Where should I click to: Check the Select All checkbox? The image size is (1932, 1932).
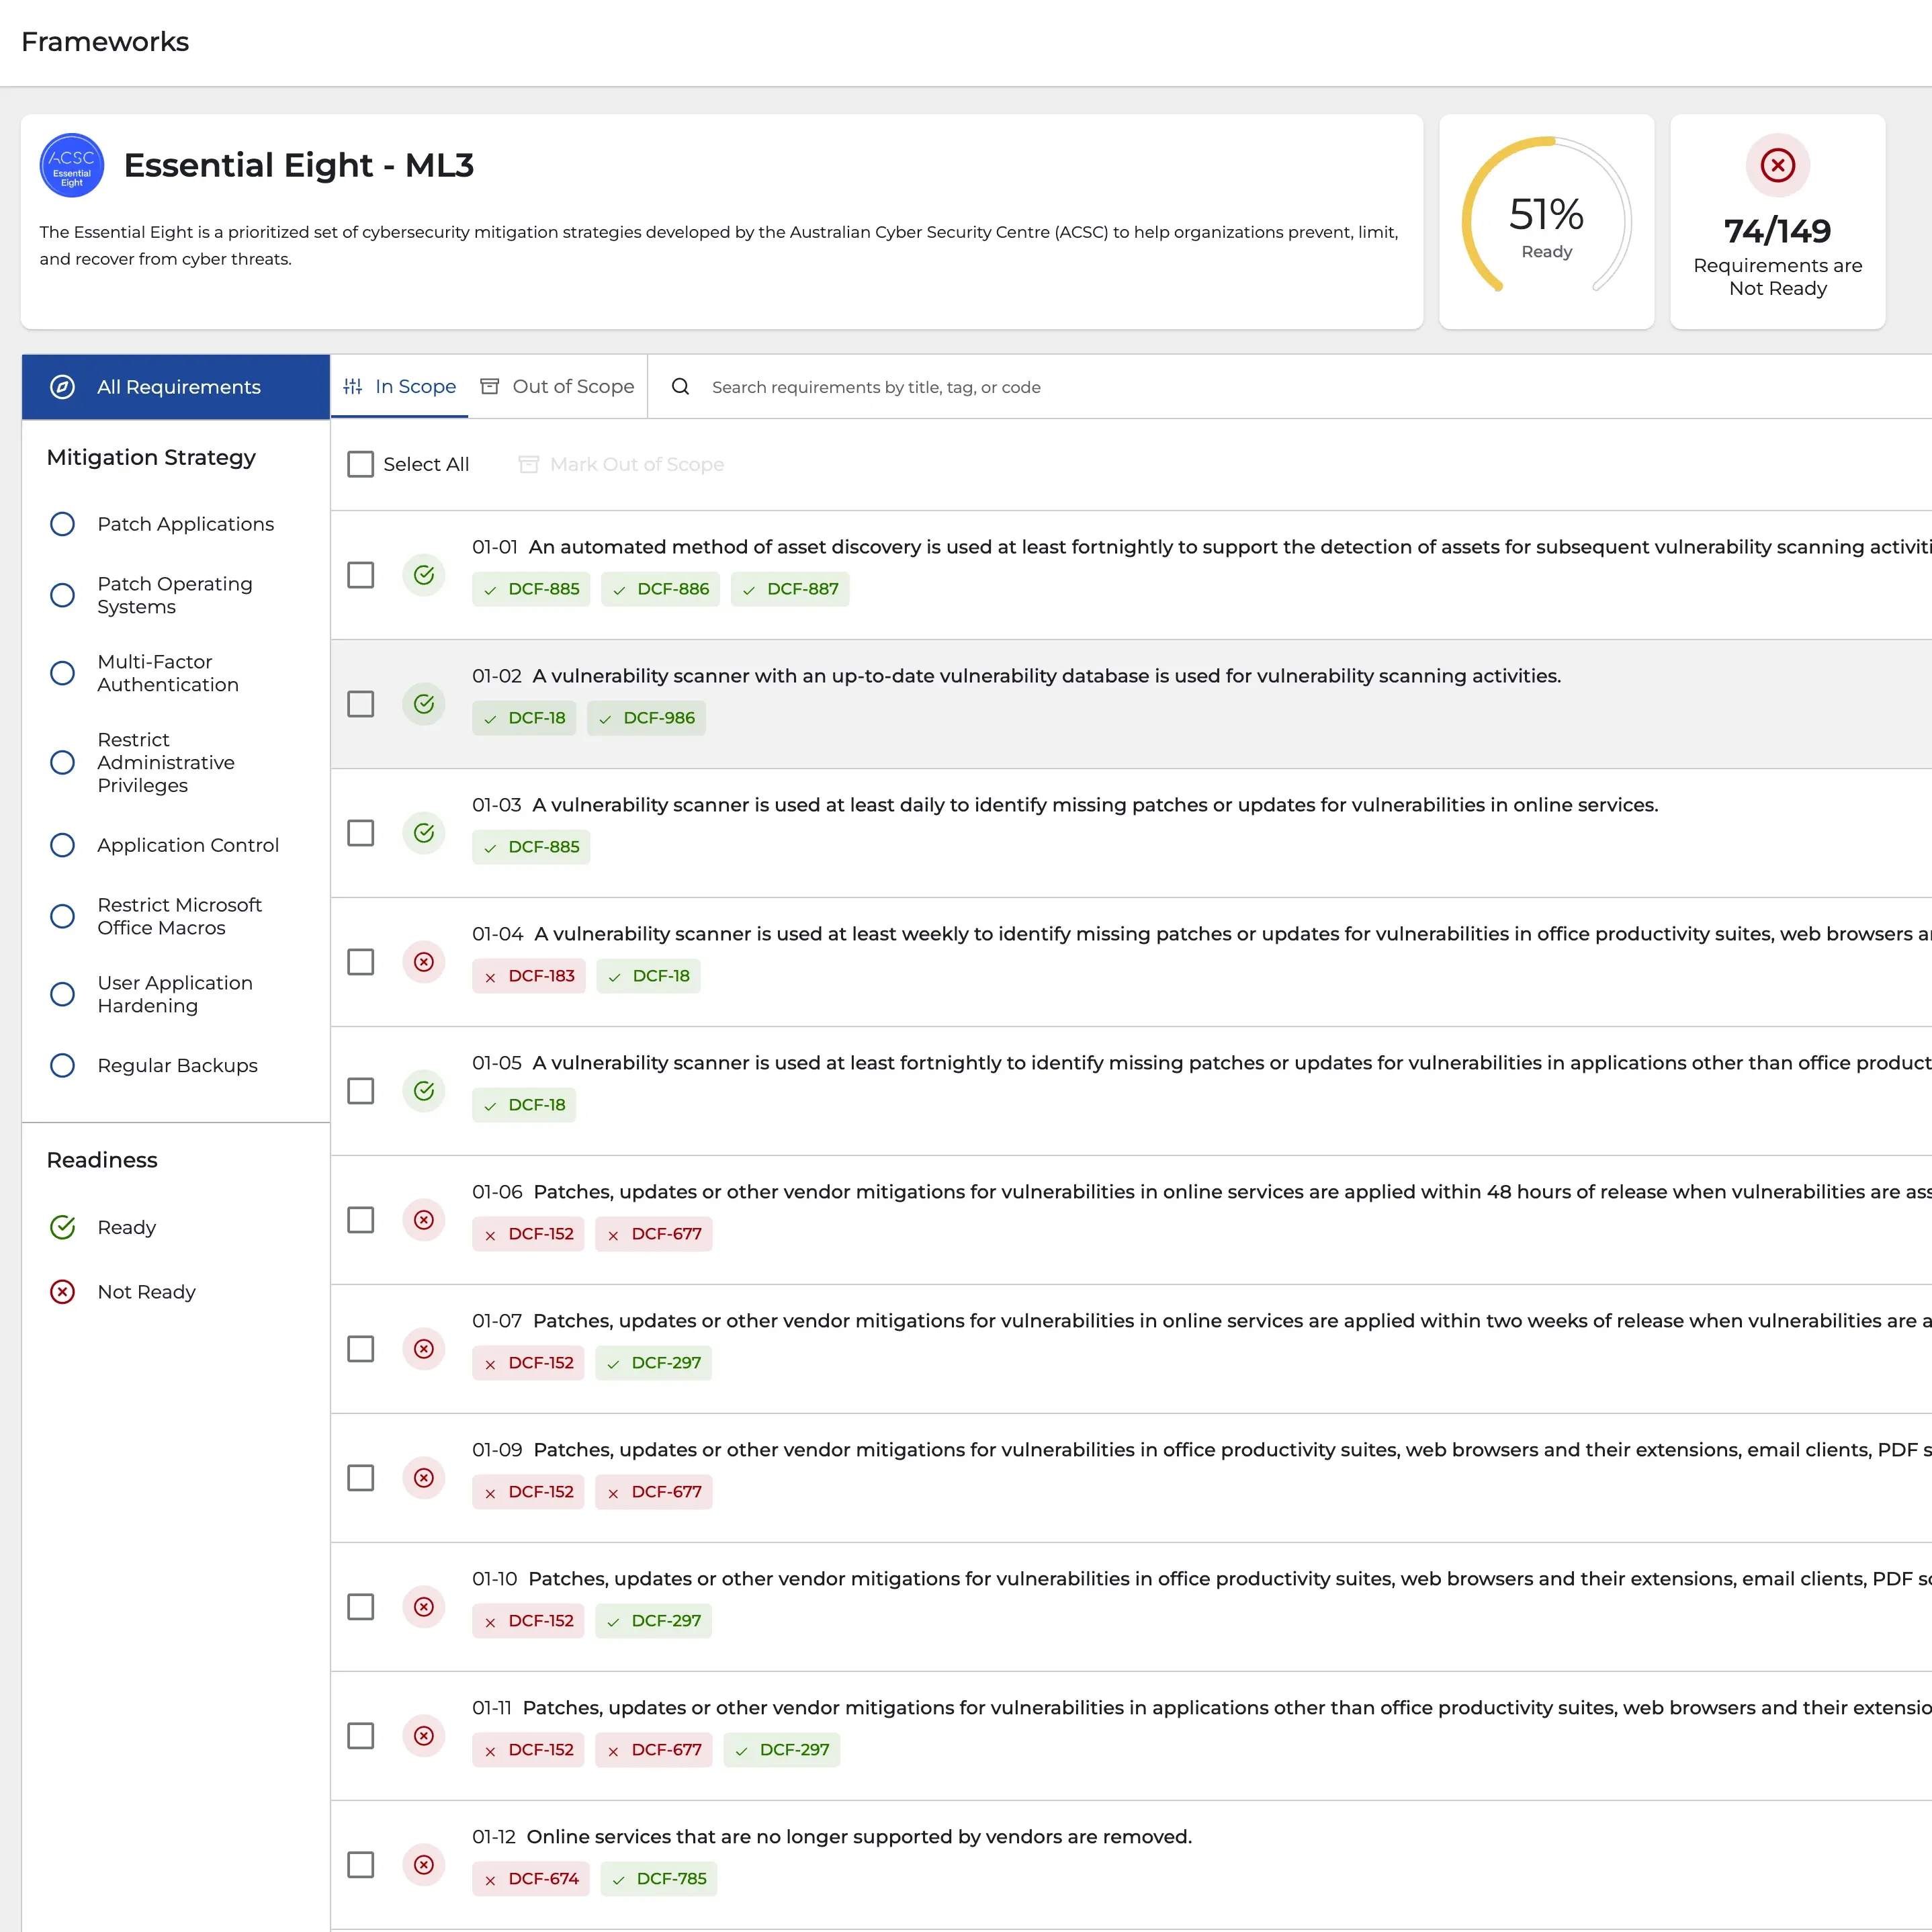tap(361, 464)
